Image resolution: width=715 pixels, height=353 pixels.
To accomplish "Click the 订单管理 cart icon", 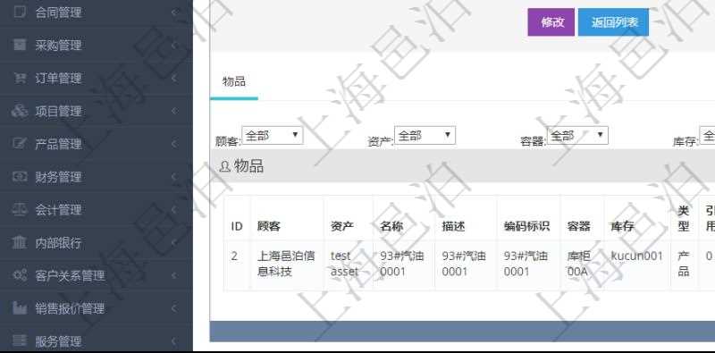I will 19,78.
